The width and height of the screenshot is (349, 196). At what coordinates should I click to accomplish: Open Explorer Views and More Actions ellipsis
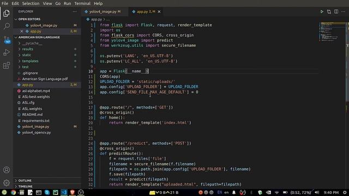75,11
